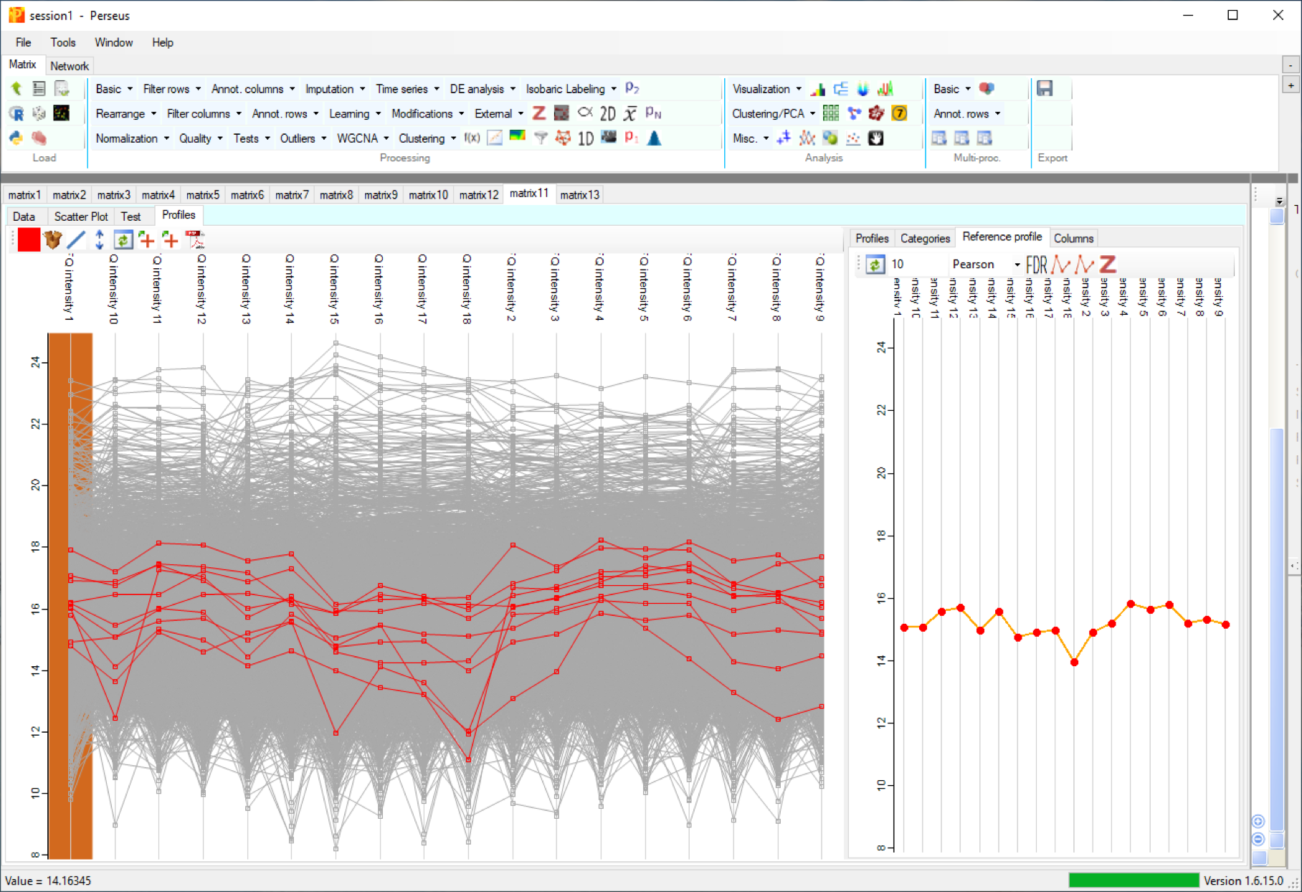1302x892 pixels.
Task: Click the red color swatch in Profiles toolbar
Action: (x=29, y=239)
